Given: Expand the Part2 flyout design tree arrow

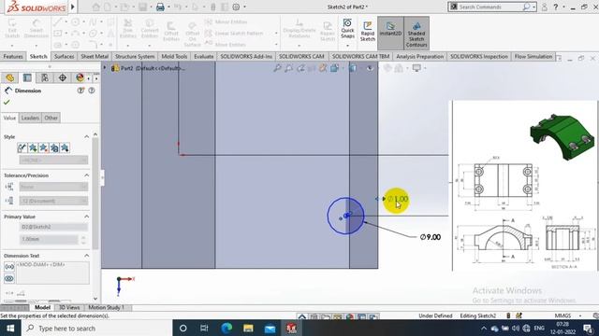Looking at the screenshot, I should click(105, 68).
